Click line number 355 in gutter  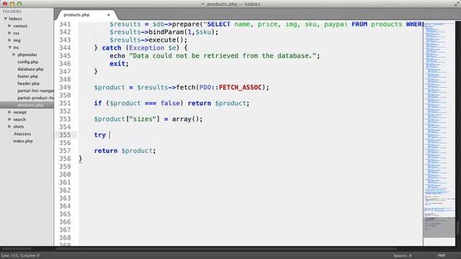65,135
